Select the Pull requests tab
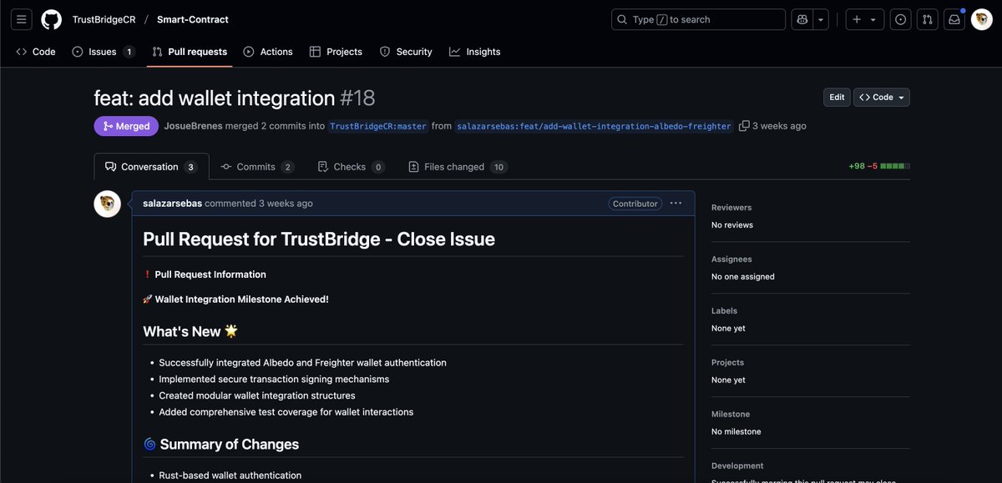The width and height of the screenshot is (1002, 483). tap(190, 52)
